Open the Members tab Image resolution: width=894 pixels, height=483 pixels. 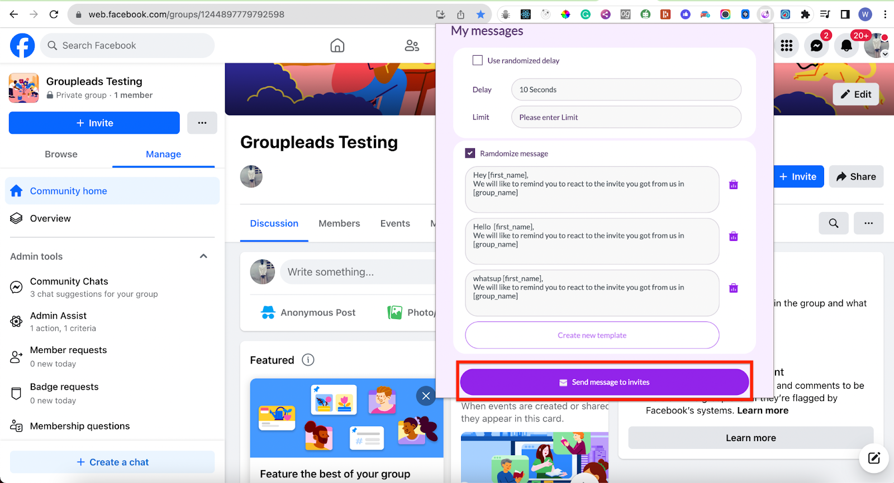pyautogui.click(x=339, y=223)
